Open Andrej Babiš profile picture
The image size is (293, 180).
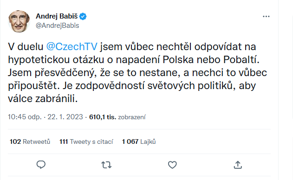(19, 21)
